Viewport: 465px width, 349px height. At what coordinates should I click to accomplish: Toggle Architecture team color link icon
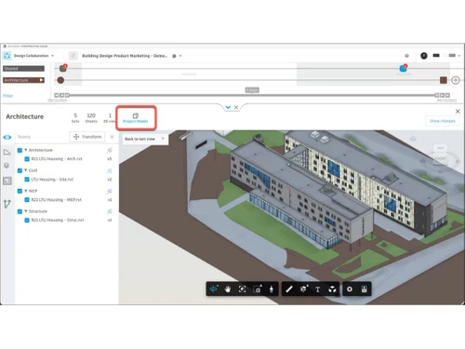tap(110, 151)
